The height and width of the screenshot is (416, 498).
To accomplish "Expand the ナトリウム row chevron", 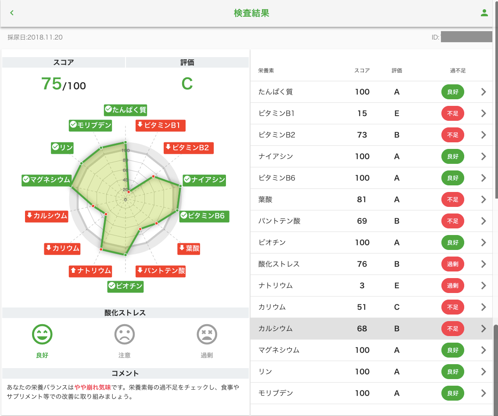I will (x=484, y=286).
